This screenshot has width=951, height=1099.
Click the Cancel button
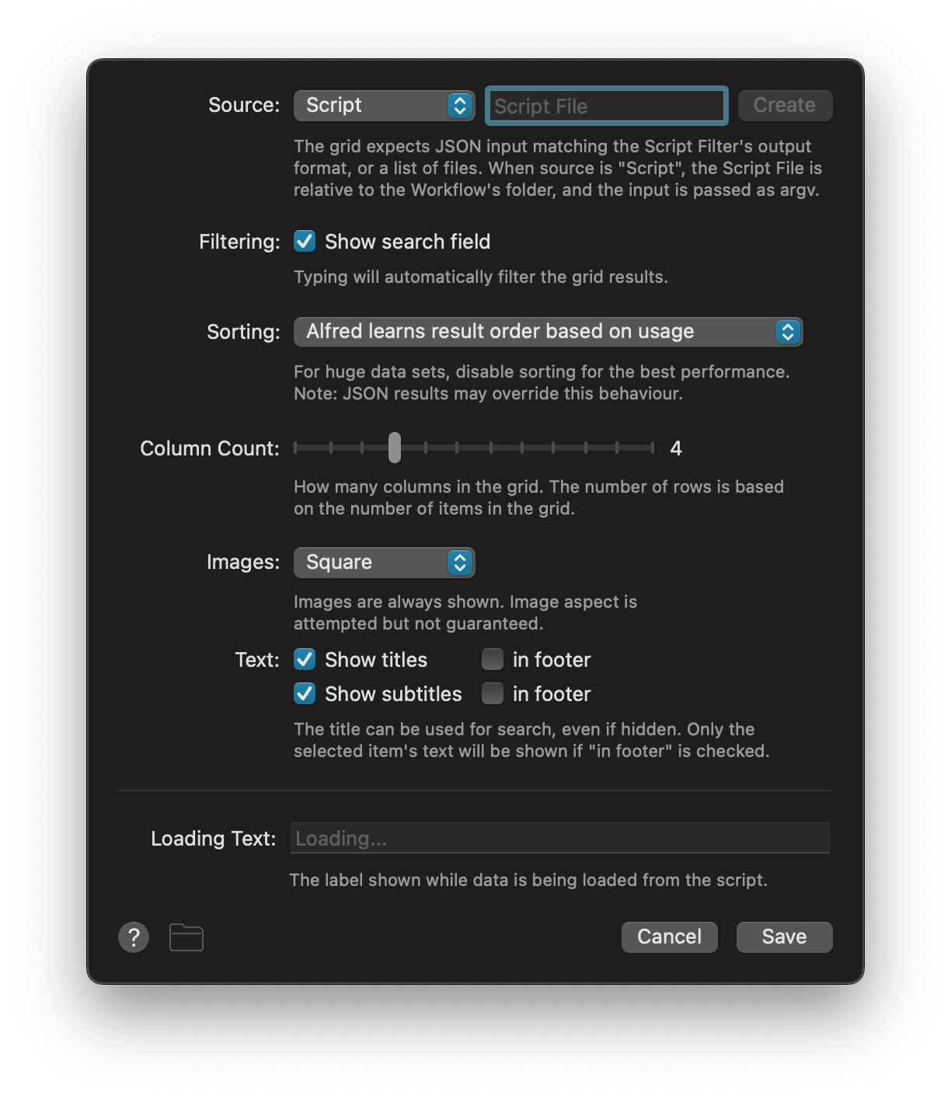click(669, 937)
